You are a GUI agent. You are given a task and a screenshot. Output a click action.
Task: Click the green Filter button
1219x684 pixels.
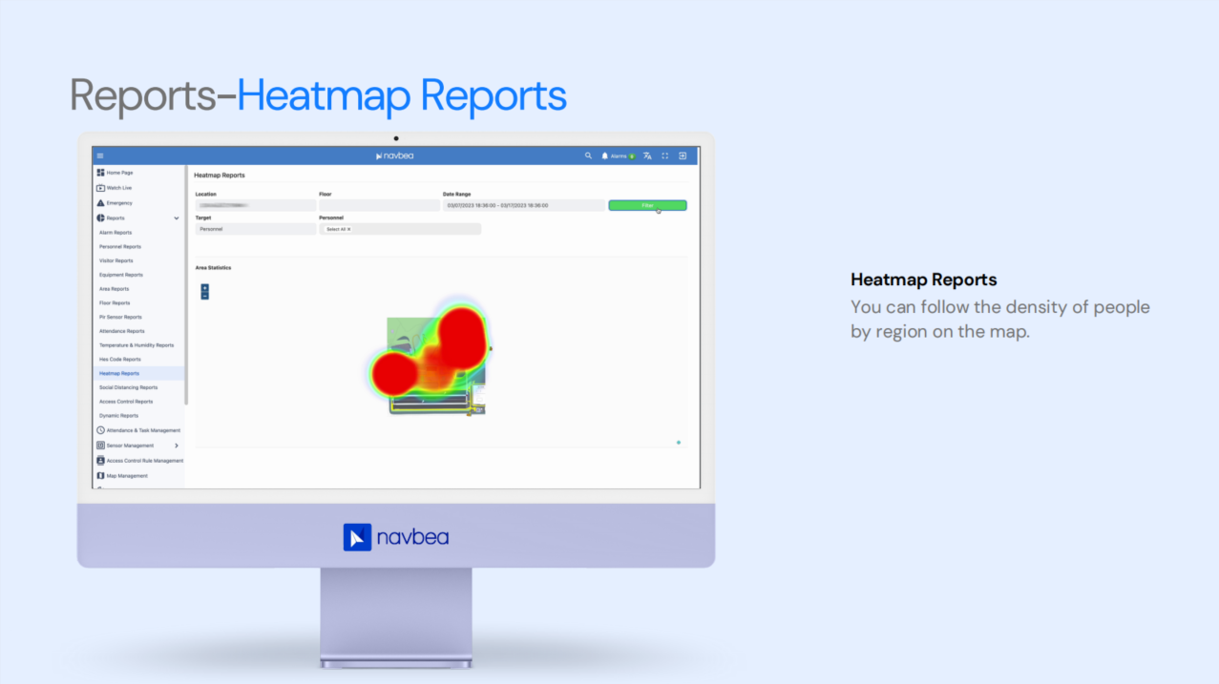[x=647, y=205]
